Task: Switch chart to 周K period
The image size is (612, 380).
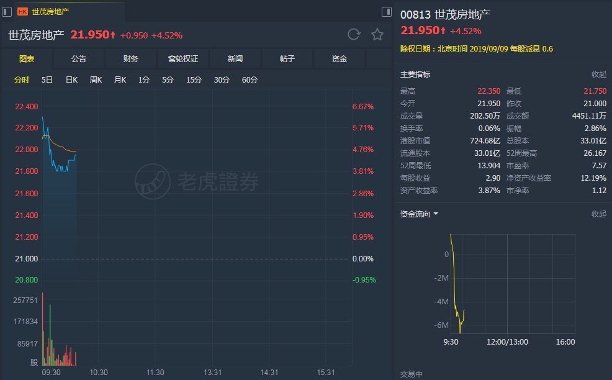Action: click(x=96, y=80)
